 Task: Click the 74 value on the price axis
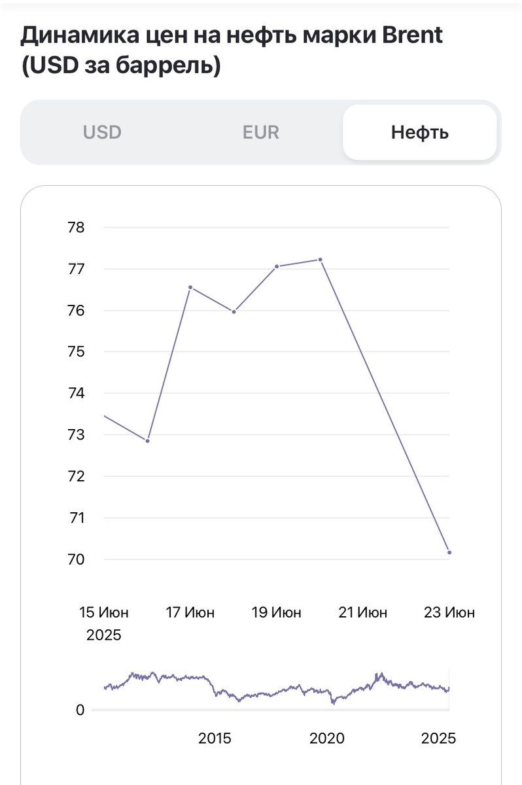[x=77, y=393]
